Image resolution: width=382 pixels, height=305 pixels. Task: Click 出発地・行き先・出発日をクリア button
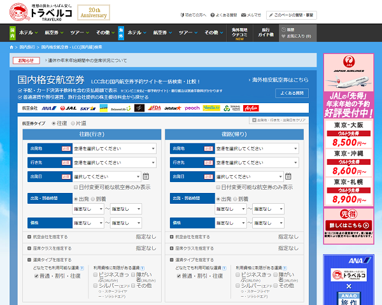[279, 120]
